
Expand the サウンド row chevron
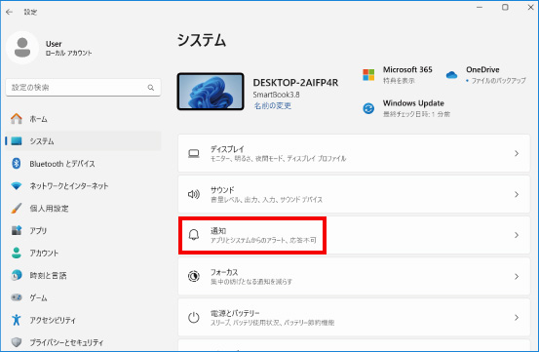517,194
